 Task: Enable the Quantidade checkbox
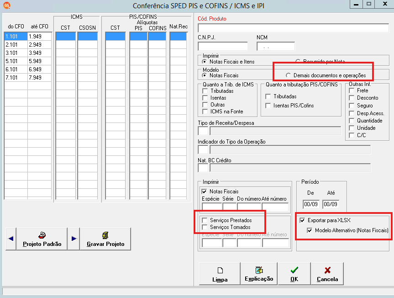(352, 121)
